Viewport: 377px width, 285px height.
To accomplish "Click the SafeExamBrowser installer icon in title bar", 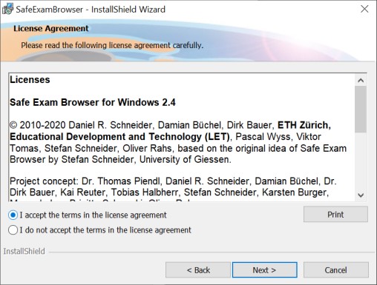I will tap(7, 10).
